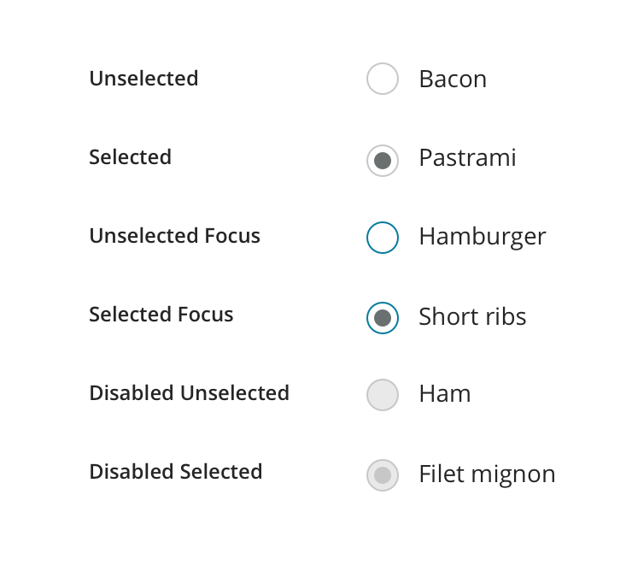
Task: Click the Disabled Unselected heading
Action: tap(189, 393)
